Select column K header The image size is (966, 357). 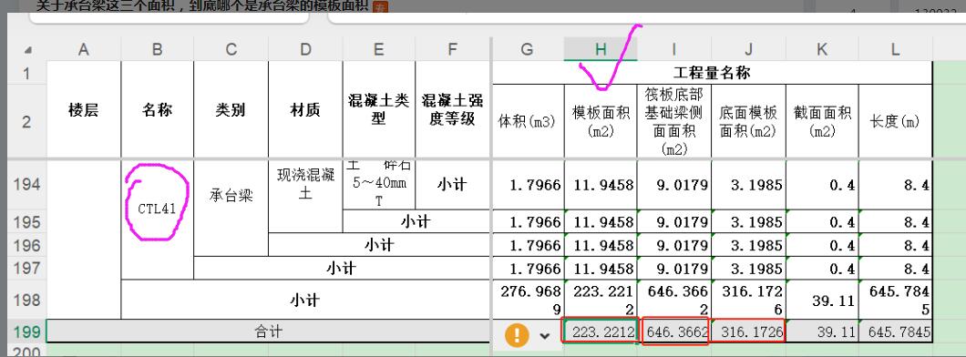pyautogui.click(x=822, y=49)
